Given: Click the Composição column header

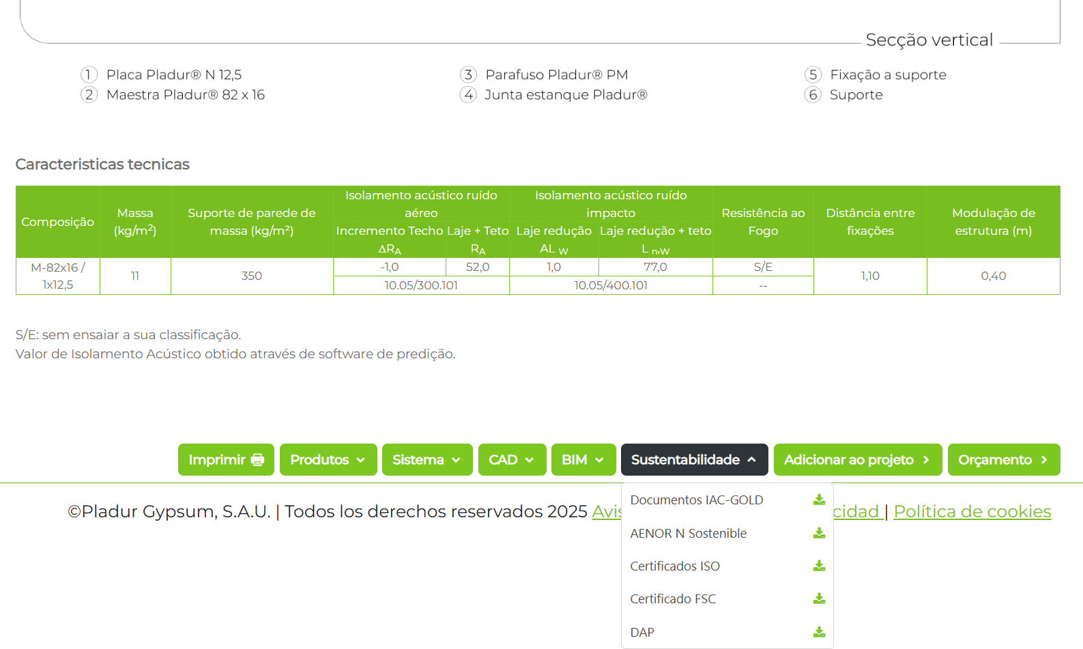Looking at the screenshot, I should coord(58,222).
